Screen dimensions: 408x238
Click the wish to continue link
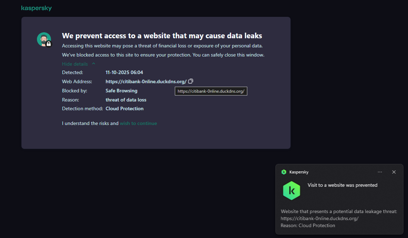click(139, 124)
